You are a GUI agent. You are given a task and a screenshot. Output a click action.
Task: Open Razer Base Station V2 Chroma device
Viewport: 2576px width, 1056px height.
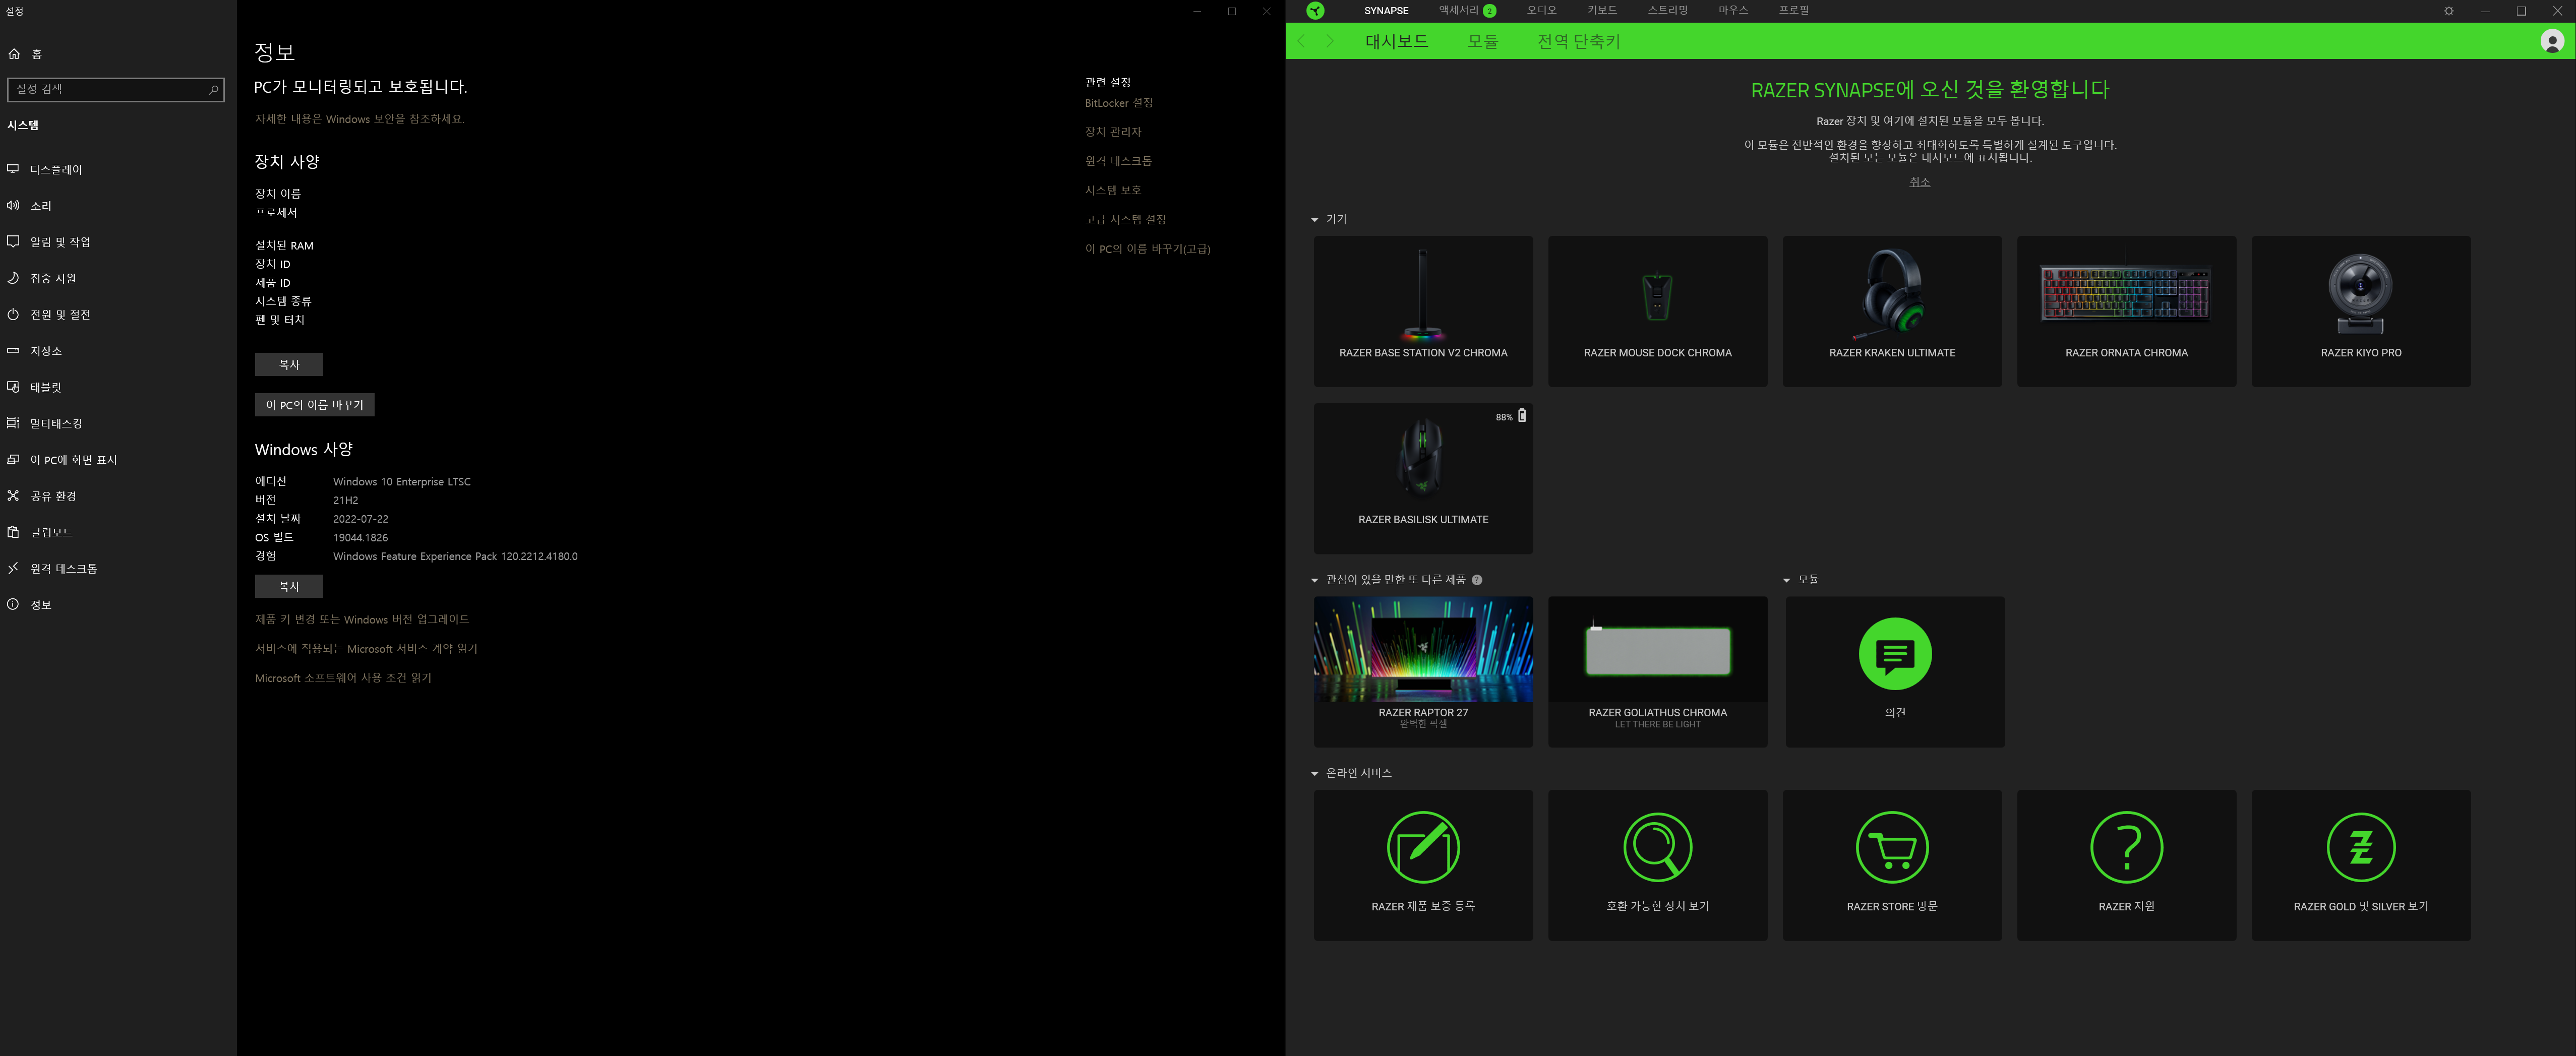tap(1423, 311)
